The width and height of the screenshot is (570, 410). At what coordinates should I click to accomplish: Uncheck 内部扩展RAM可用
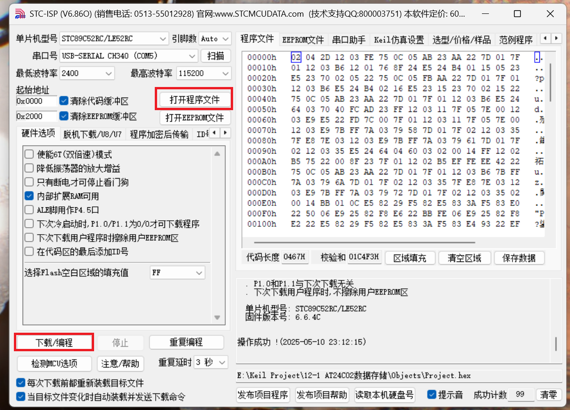pos(29,196)
